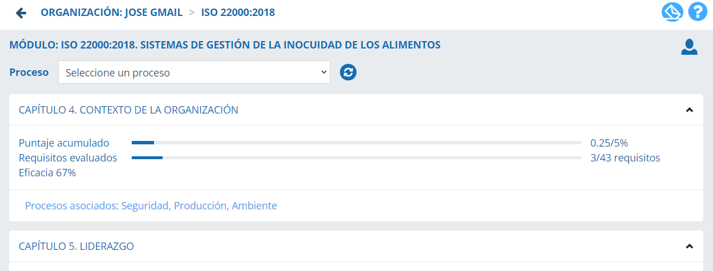The image size is (713, 271).
Task: Open the envelope mail icon
Action: 672,12
